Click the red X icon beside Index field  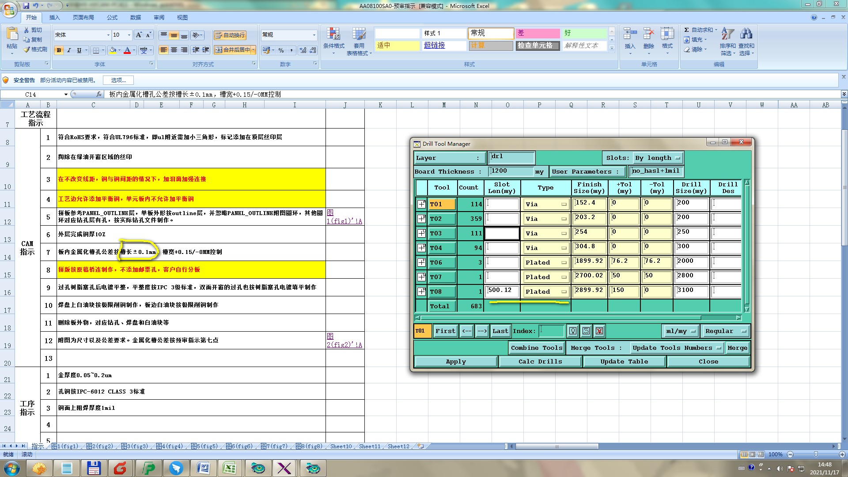pos(599,331)
